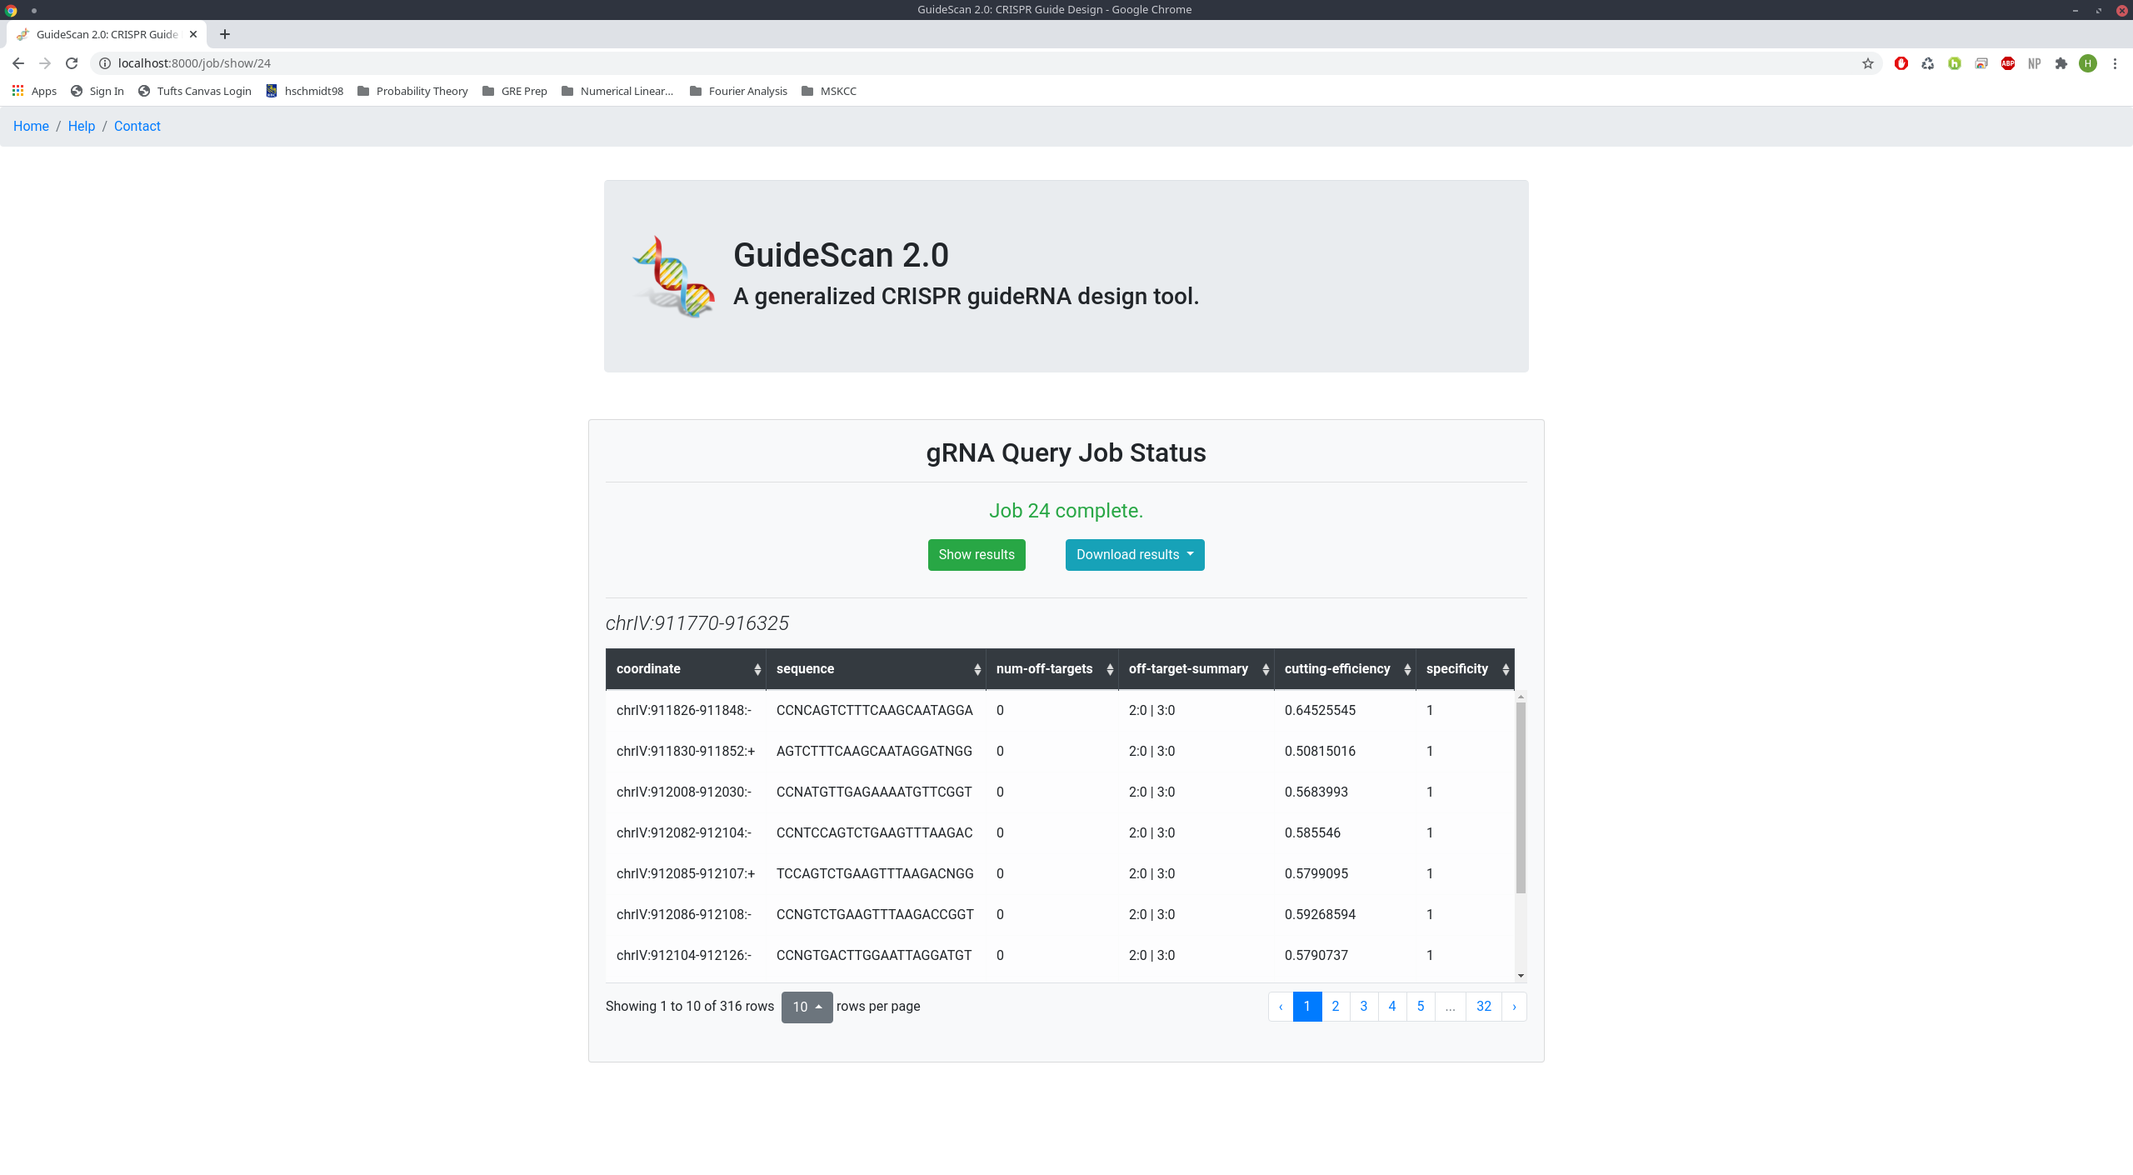Navigate to last page 32 of results
The width and height of the screenshot is (2133, 1175).
click(1482, 1006)
